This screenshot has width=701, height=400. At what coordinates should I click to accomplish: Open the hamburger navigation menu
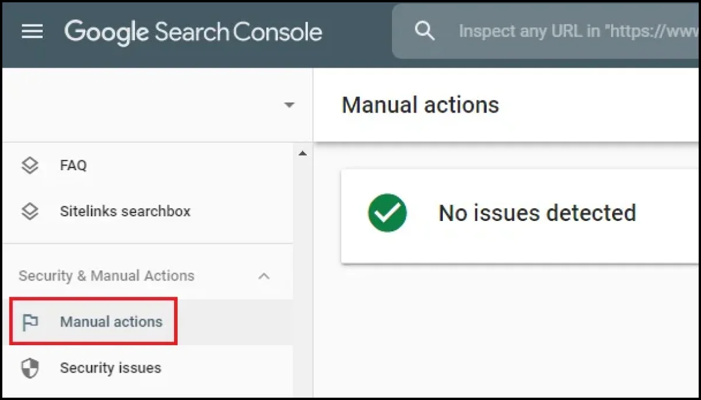pyautogui.click(x=32, y=31)
